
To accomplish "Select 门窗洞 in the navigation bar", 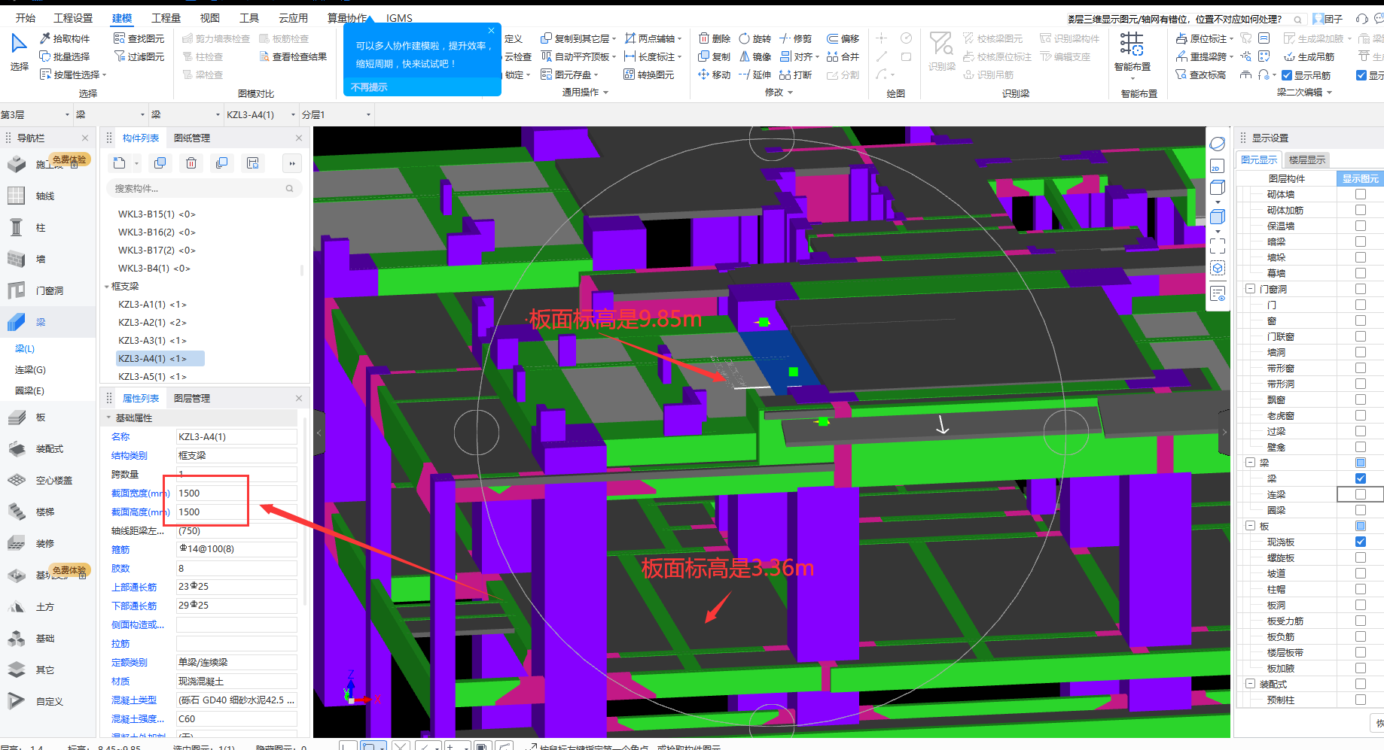I will (50, 290).
